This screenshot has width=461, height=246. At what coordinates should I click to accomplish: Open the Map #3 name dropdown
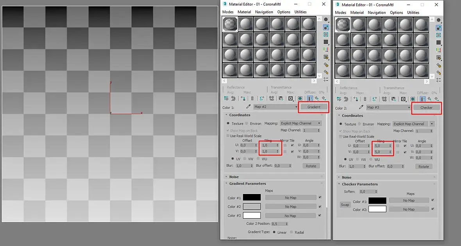coord(388,108)
